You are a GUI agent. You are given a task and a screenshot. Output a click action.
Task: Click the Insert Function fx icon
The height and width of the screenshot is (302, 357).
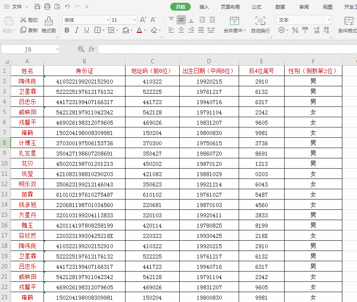pos(91,49)
